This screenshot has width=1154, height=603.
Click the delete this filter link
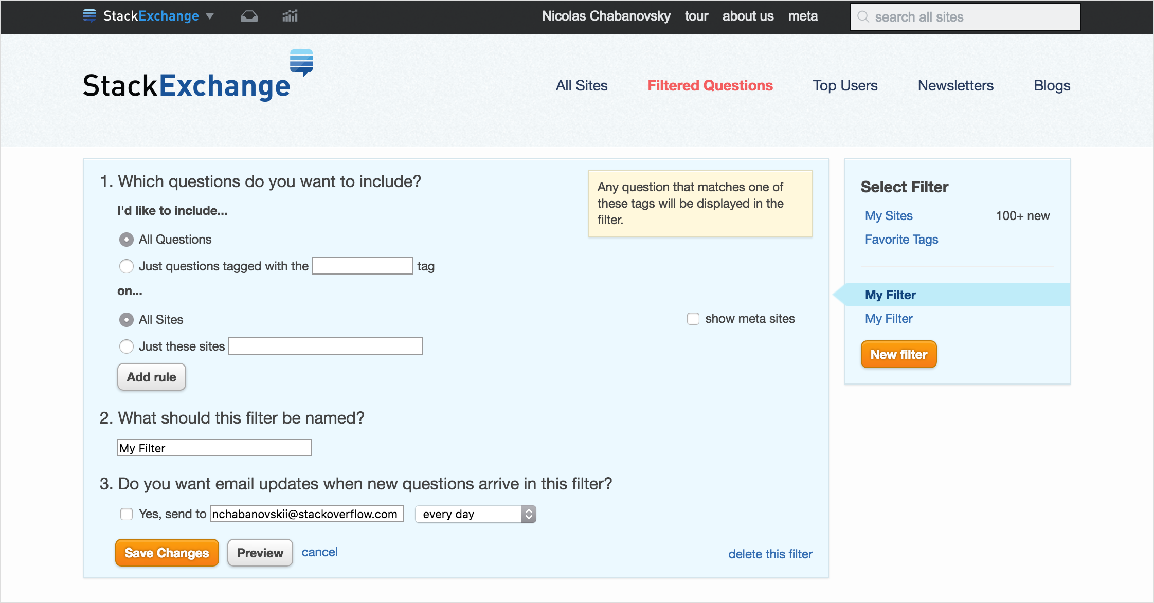click(770, 553)
